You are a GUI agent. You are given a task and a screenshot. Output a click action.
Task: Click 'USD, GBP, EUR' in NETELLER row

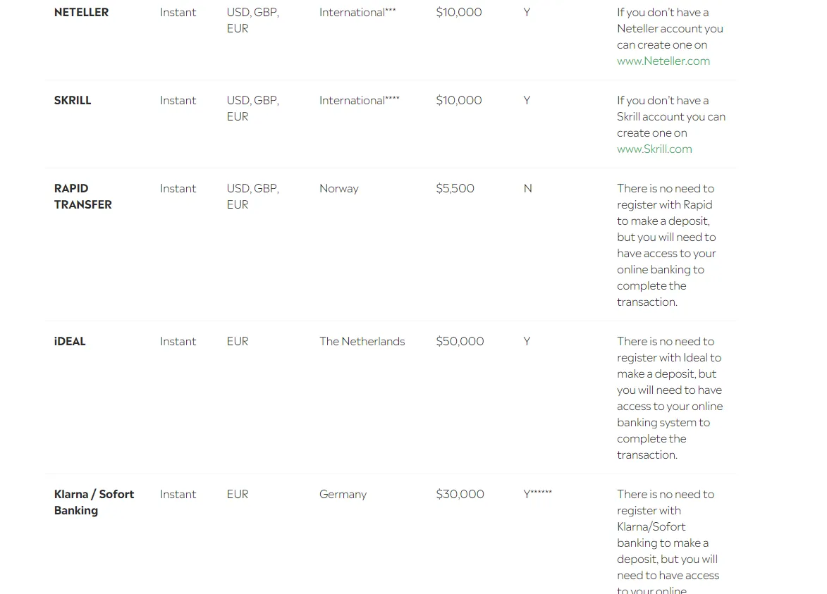click(252, 20)
